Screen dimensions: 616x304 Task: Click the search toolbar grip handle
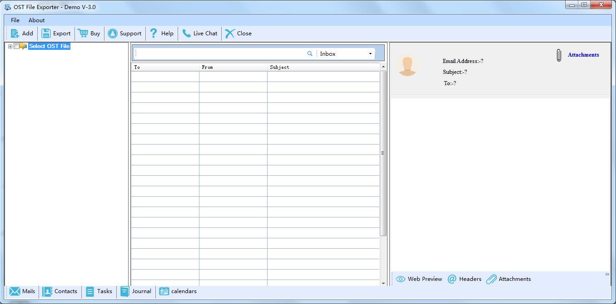pos(136,53)
